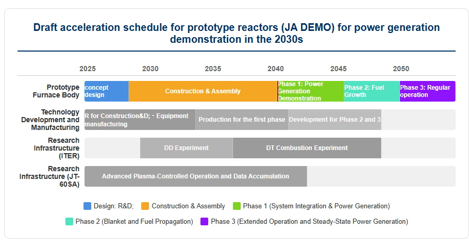The height and width of the screenshot is (247, 469).
Task: Select the orange Construction & Assembly bar
Action: point(203,91)
